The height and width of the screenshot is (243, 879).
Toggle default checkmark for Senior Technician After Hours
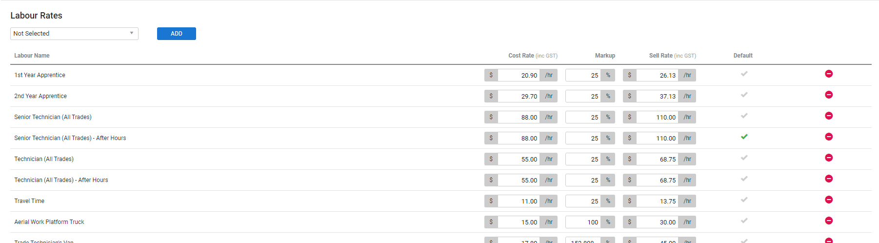click(x=744, y=137)
